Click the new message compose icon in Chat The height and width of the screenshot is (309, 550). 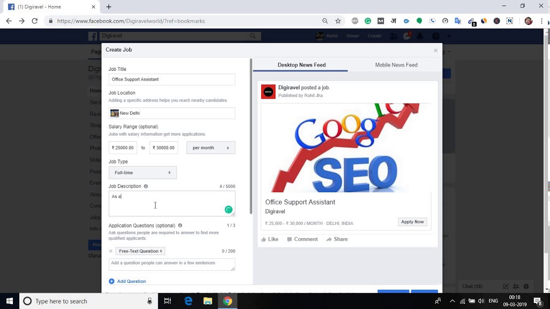point(506,286)
